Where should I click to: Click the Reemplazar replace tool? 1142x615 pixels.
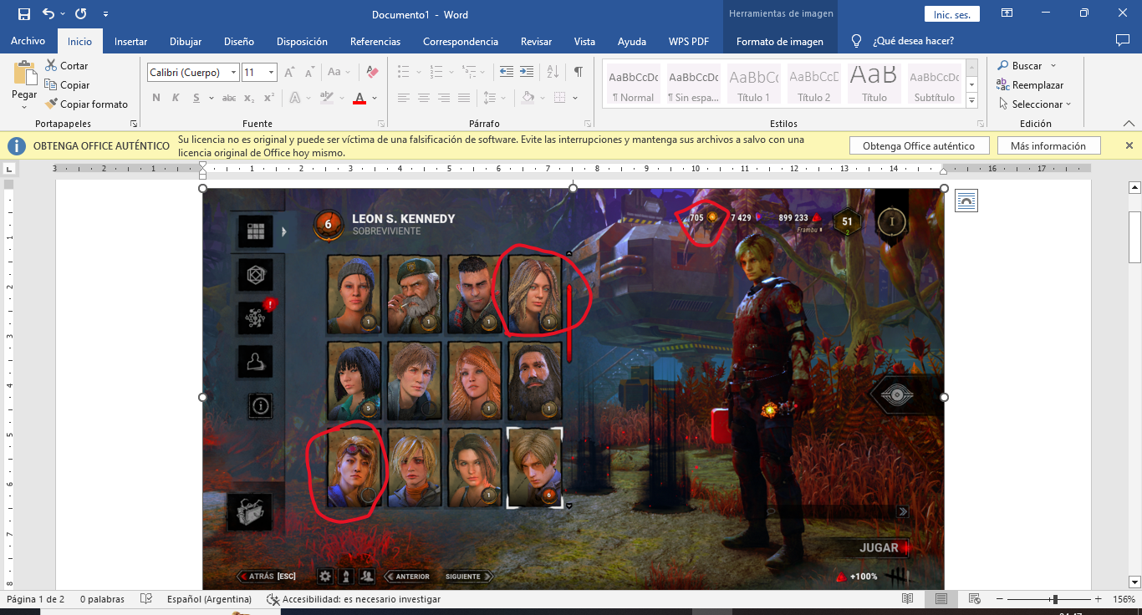(1029, 84)
